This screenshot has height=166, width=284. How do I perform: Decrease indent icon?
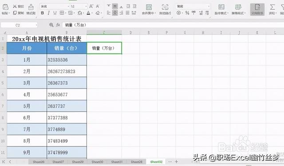128,6
